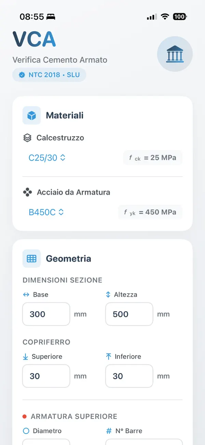Open the C25/30 concrete class selector

point(47,158)
